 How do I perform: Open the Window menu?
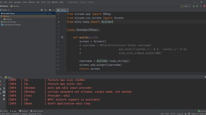point(55,2)
